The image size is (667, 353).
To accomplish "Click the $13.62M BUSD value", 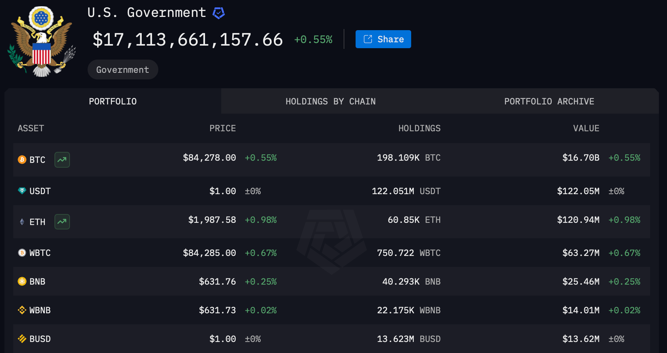I will [581, 339].
